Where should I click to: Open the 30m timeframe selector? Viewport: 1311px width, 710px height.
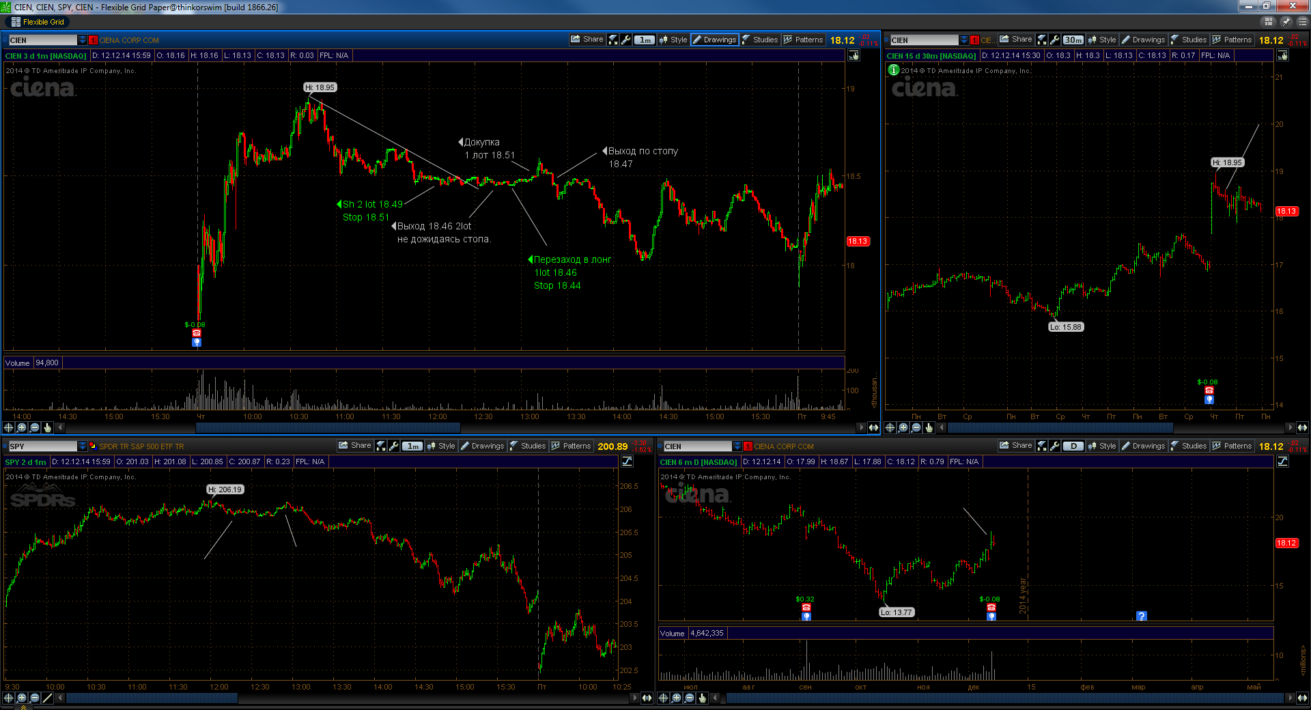[1073, 40]
